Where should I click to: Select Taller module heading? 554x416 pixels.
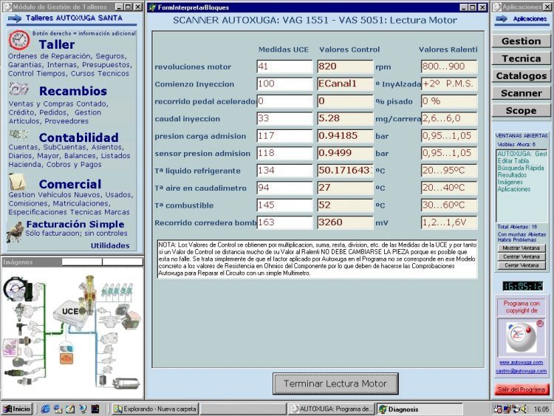(57, 44)
